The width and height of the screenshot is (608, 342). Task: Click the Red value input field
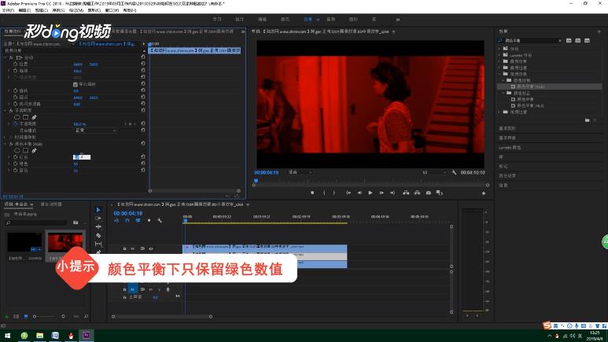click(x=82, y=157)
